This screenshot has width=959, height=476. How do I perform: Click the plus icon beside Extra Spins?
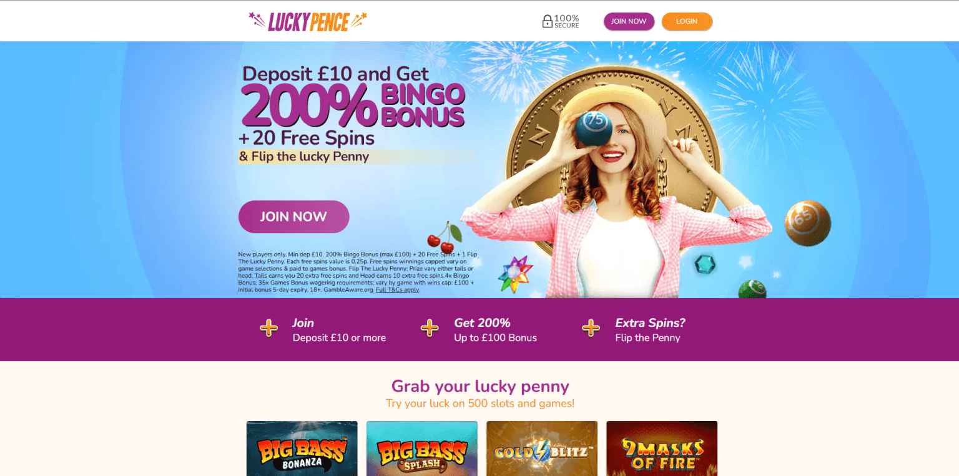click(591, 328)
